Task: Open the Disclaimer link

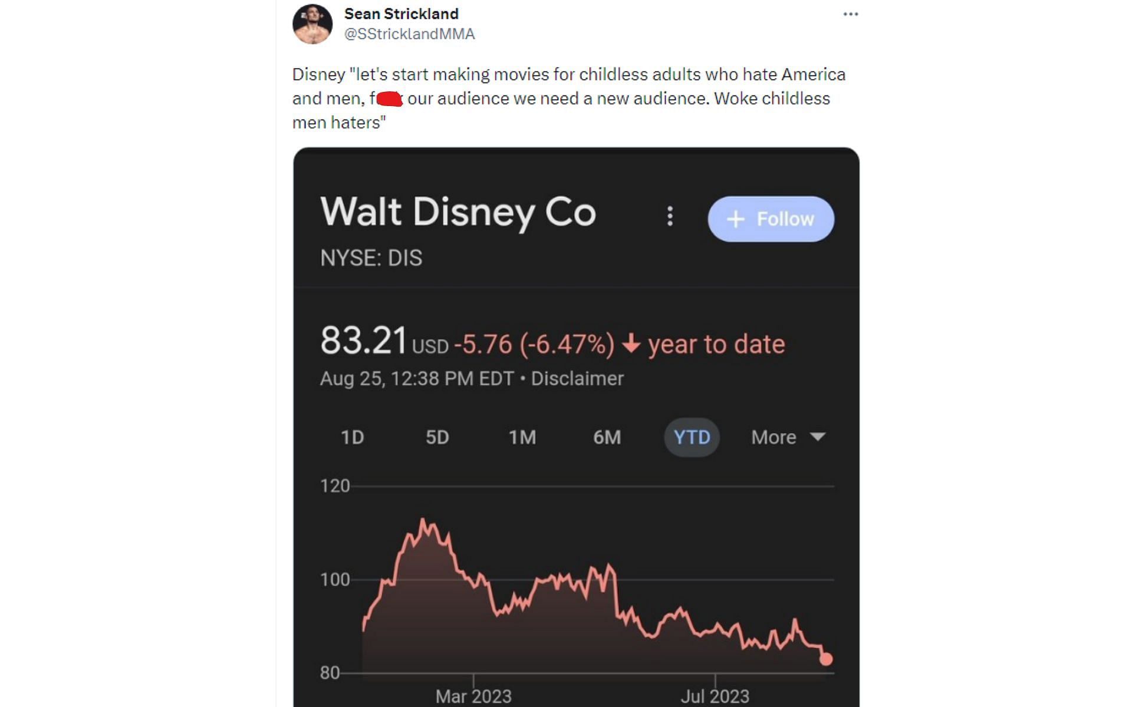Action: tap(577, 378)
